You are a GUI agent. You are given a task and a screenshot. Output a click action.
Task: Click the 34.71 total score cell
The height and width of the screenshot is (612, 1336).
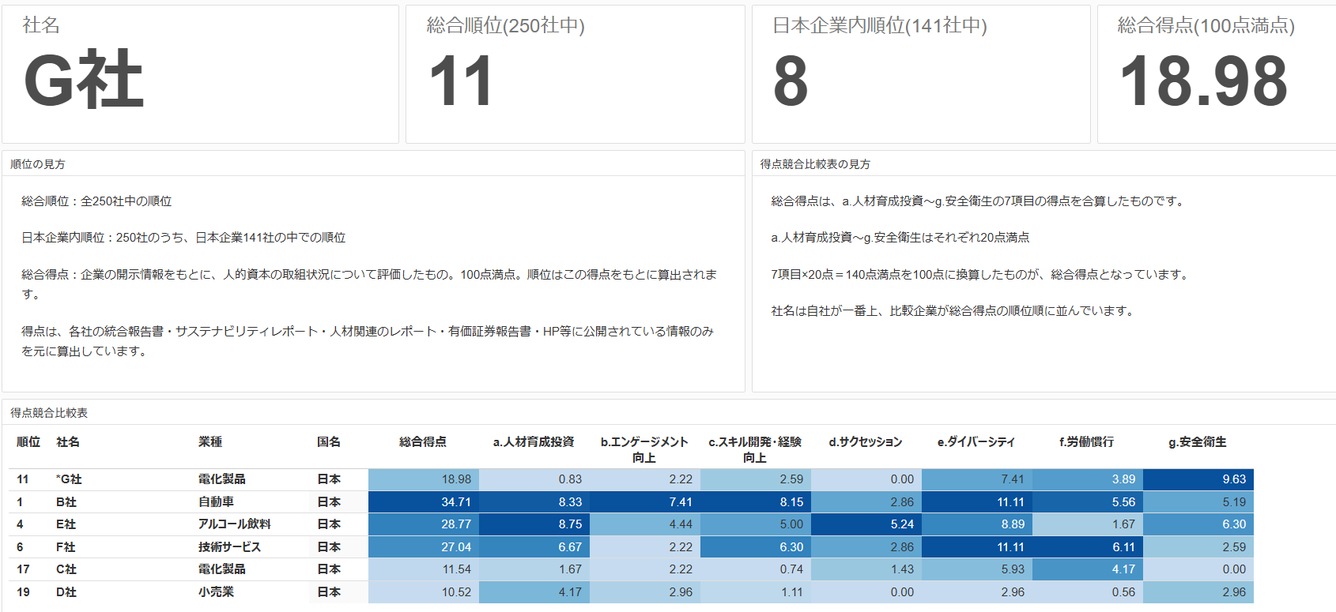pos(455,502)
